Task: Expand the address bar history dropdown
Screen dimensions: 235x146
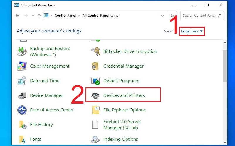Action: point(162,16)
